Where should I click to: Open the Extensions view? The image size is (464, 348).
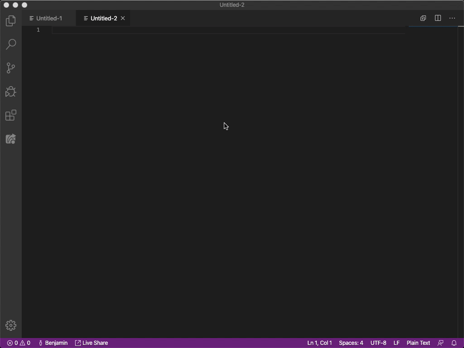(x=10, y=115)
